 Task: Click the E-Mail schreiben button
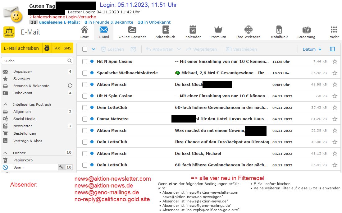coord(21,48)
